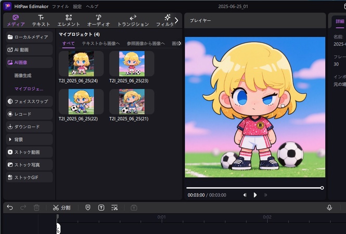Screen dimensions: 346x234
Task: Open the オーディオ tab
Action: pos(98,20)
